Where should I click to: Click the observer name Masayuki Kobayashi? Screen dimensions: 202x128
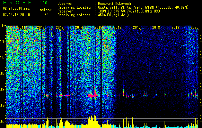point(115,4)
